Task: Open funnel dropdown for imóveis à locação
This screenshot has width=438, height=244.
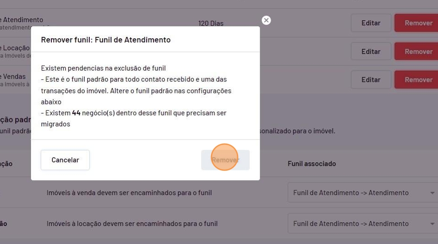Action: coord(357,224)
